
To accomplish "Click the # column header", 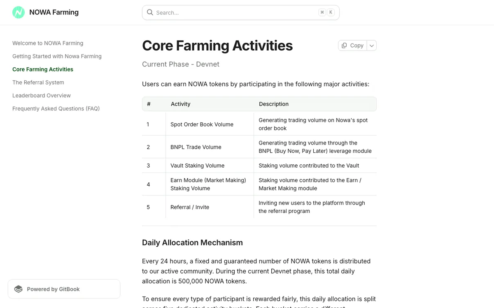I will 149,104.
